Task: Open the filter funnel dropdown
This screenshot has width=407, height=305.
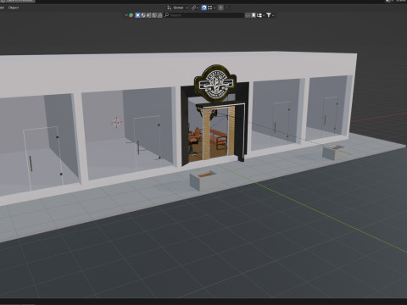Action: tap(270, 15)
